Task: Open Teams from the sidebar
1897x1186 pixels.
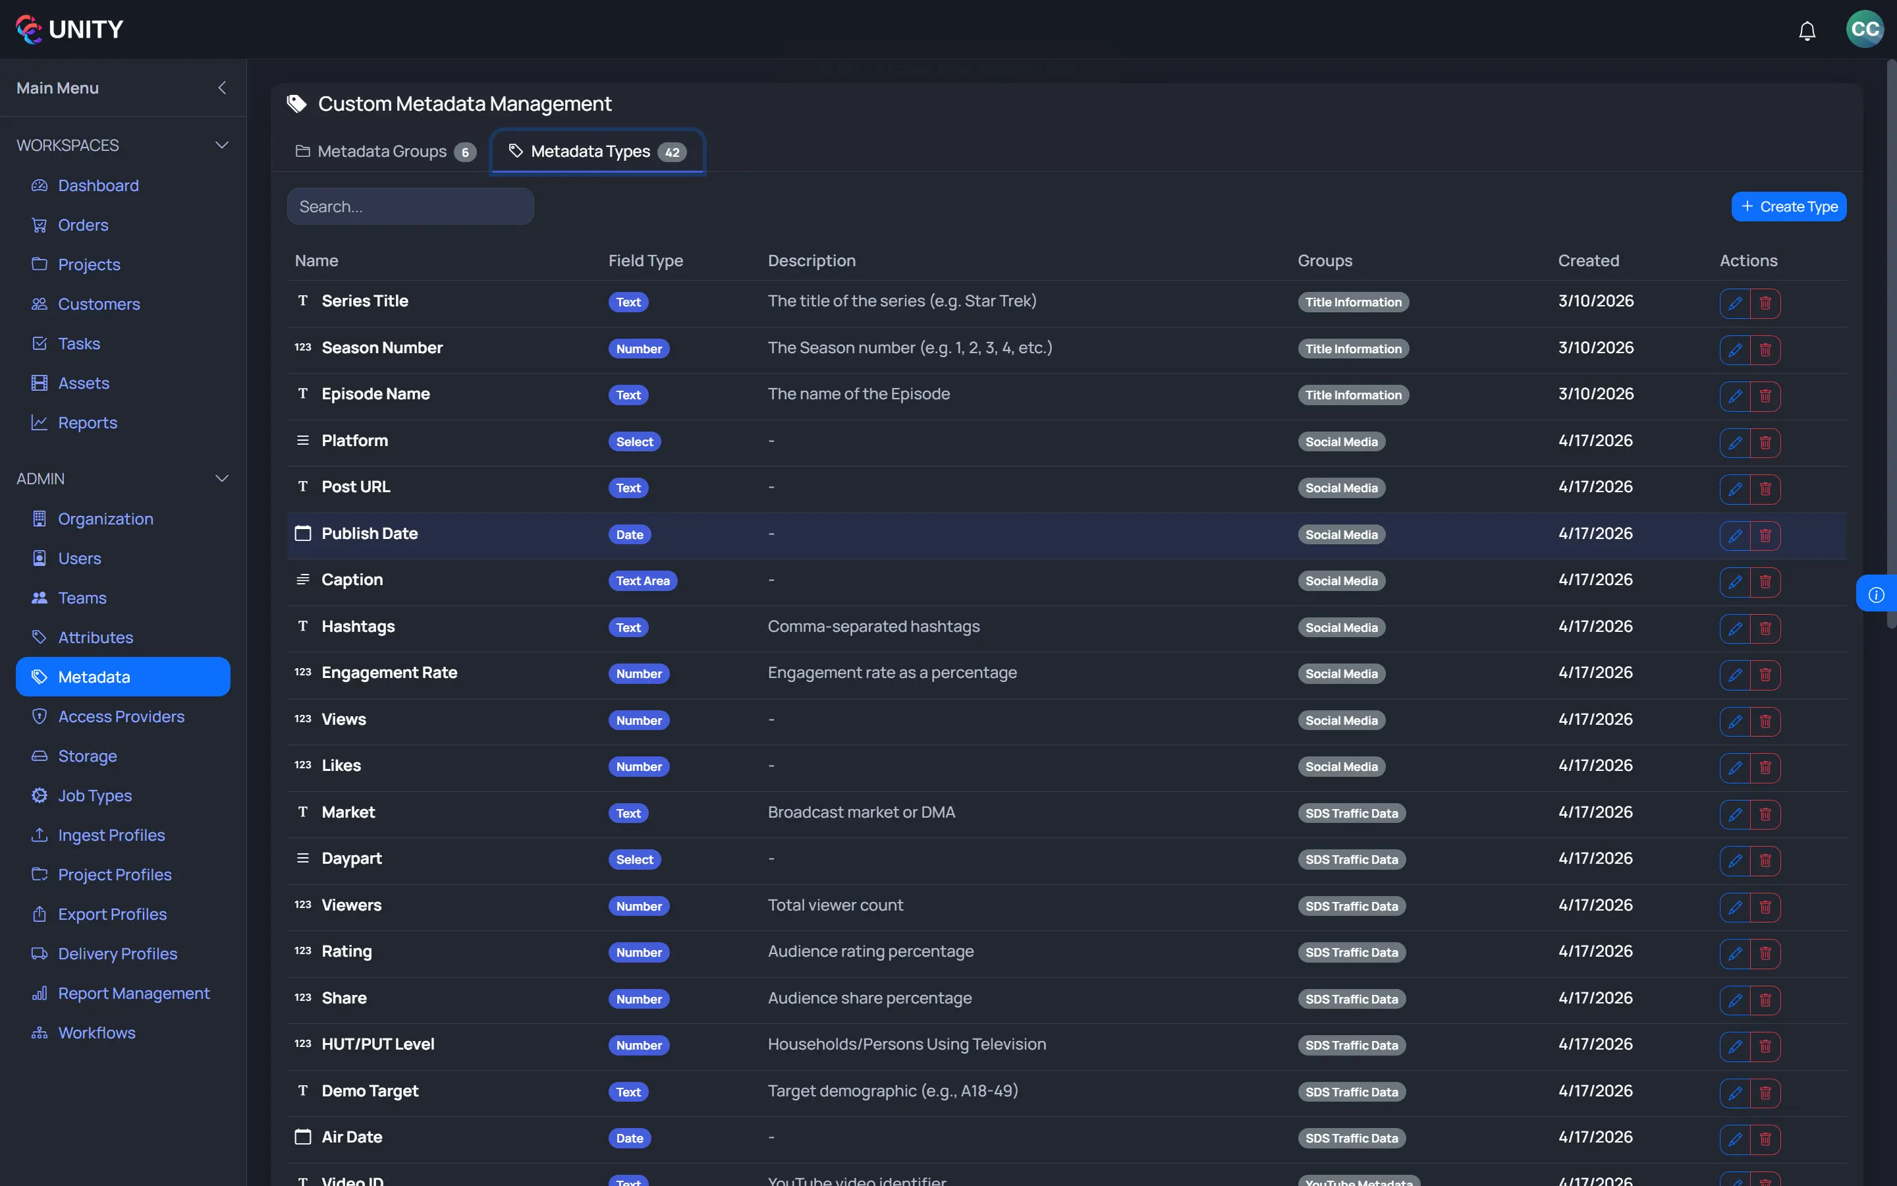Action: pyautogui.click(x=82, y=597)
